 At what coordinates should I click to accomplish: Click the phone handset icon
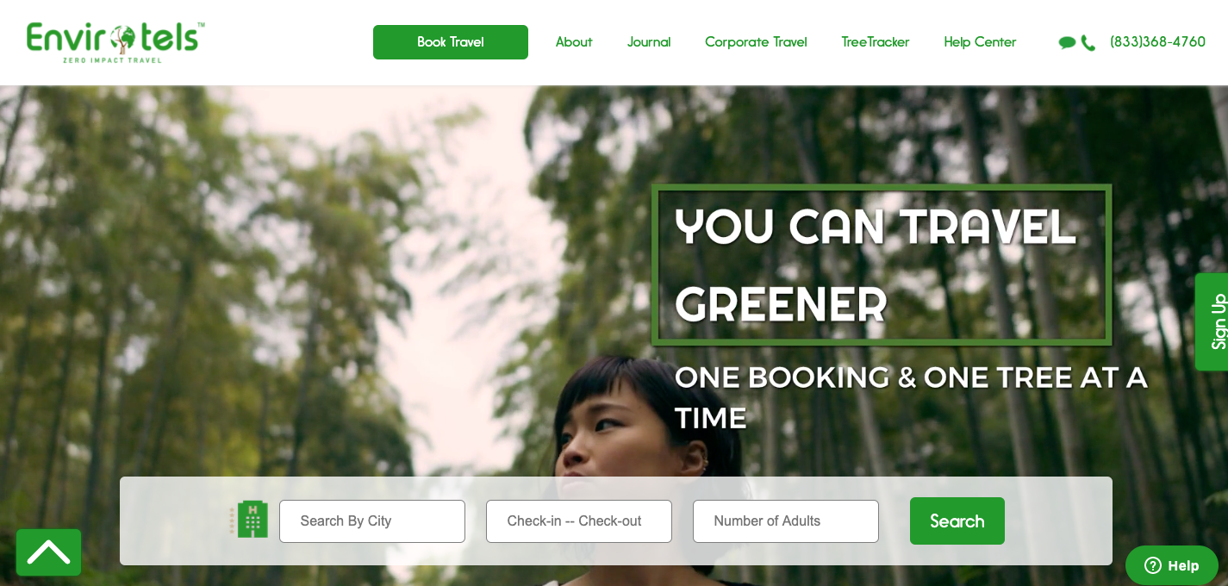tap(1088, 43)
